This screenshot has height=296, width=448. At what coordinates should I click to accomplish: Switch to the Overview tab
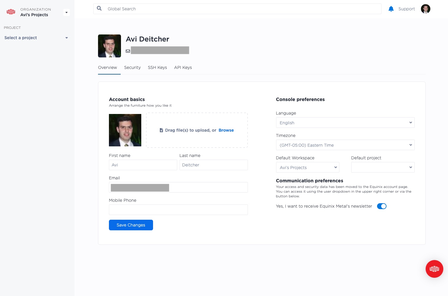pos(107,67)
